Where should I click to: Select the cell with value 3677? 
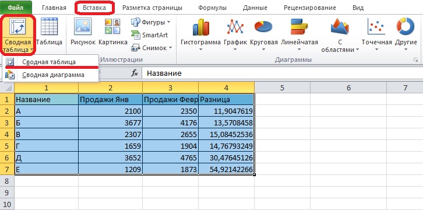pos(110,123)
